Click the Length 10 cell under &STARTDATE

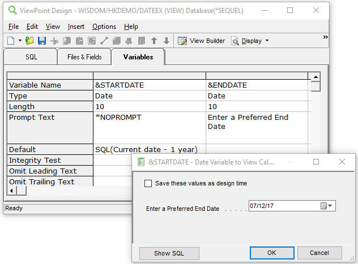point(150,107)
